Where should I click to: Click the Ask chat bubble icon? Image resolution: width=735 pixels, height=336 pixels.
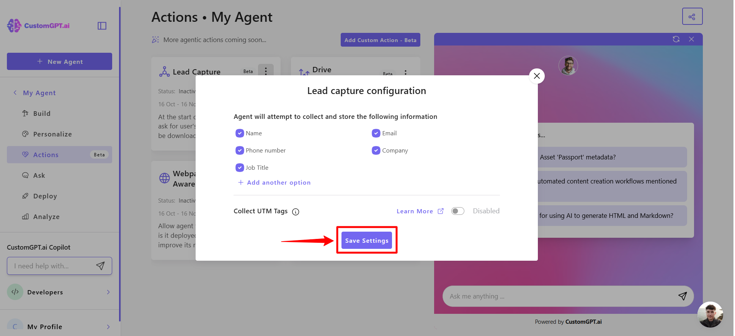25,175
